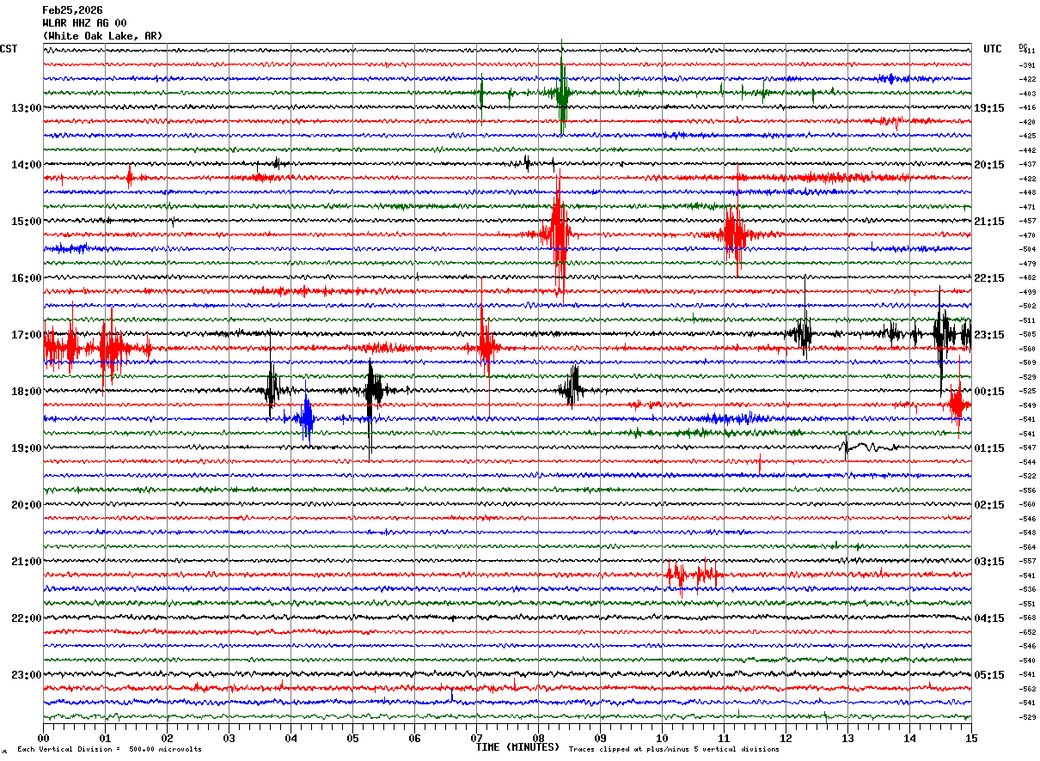Click the DC offset value -416

1027,107
